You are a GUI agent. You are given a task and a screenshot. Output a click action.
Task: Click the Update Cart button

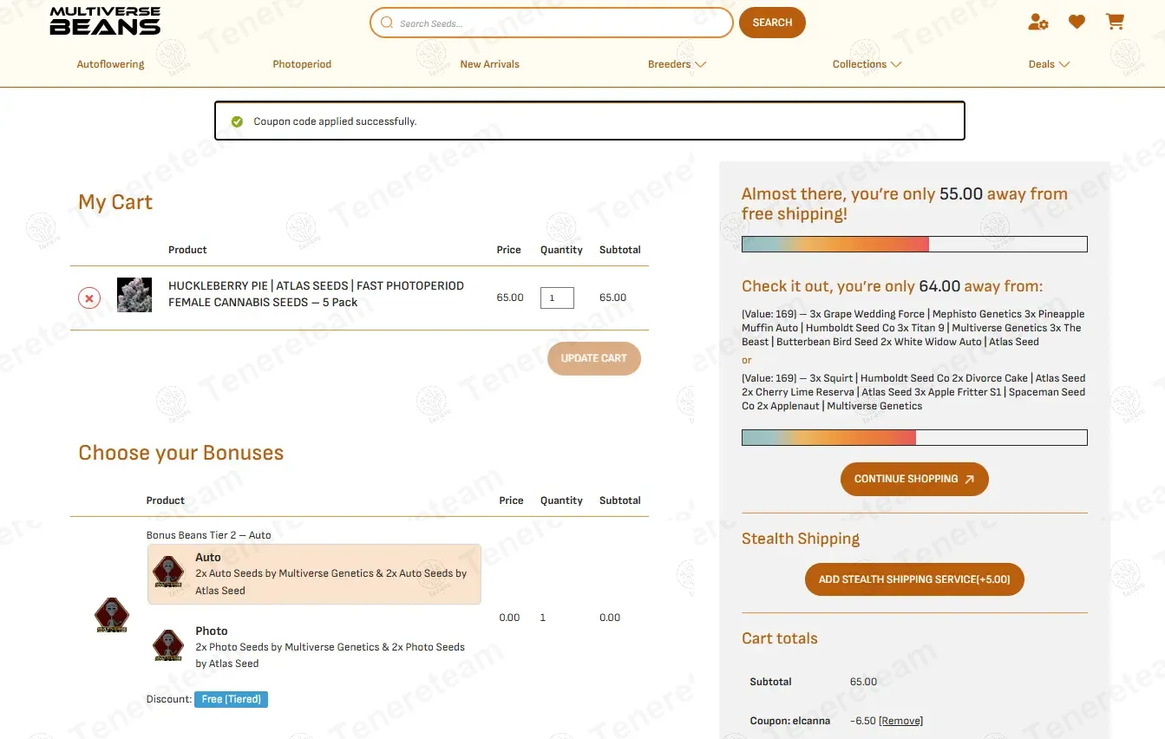tap(594, 358)
